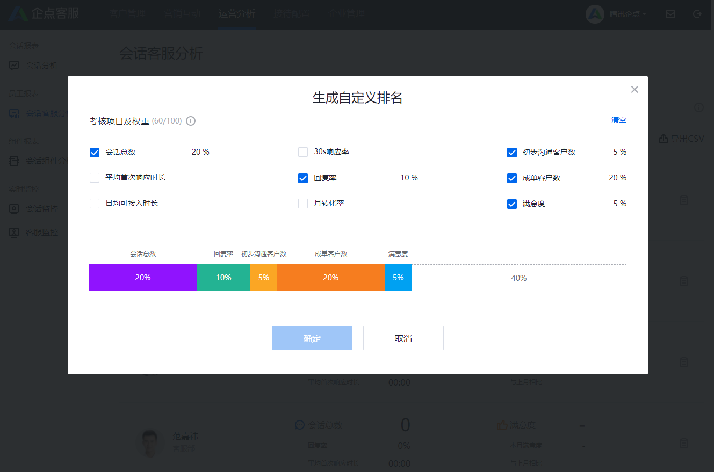Viewport: 714px width, 472px height.
Task: Switch to the 企业管理 tab
Action: click(x=346, y=13)
